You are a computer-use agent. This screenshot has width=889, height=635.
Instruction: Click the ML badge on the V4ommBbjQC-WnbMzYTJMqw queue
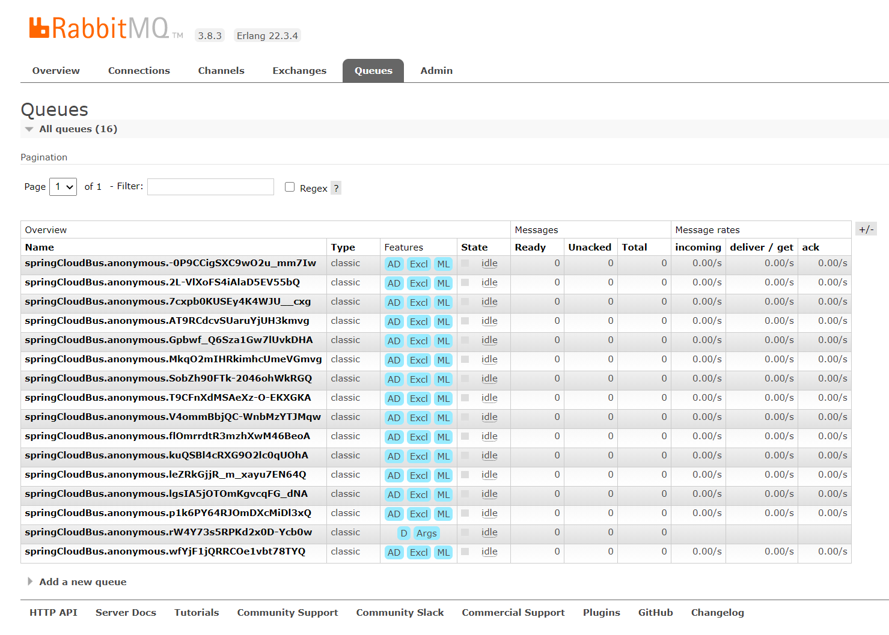coord(444,418)
